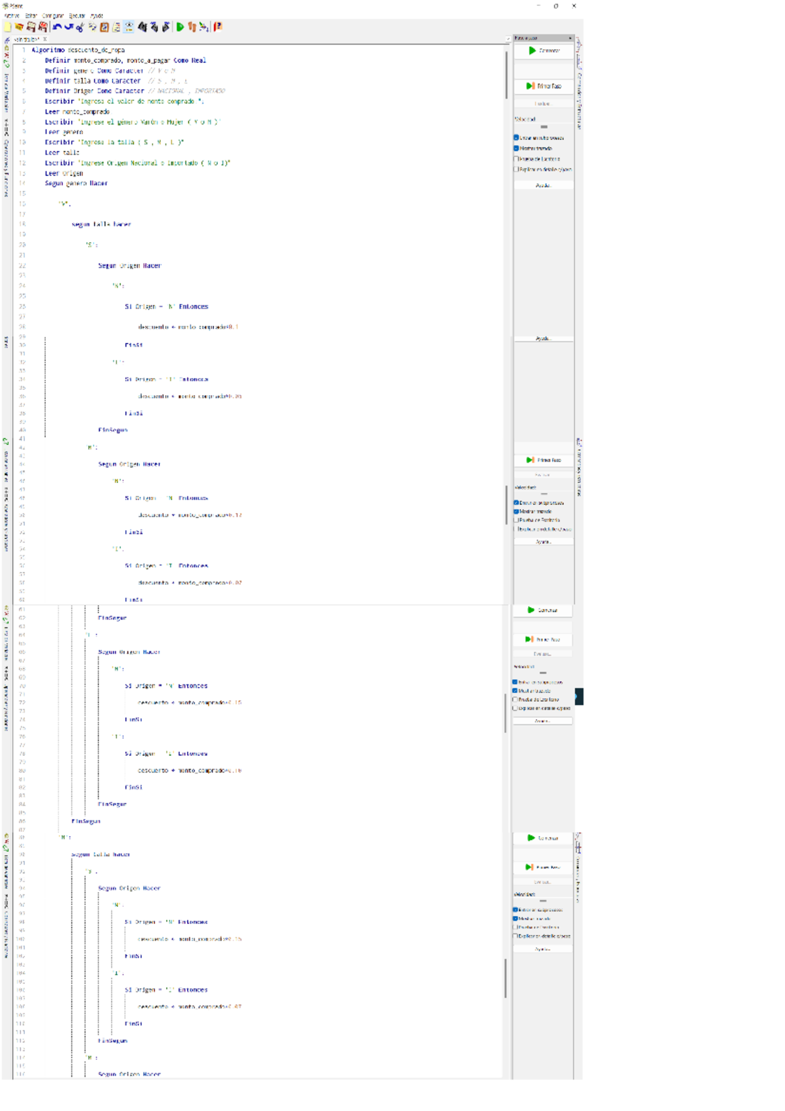The width and height of the screenshot is (785, 1111).
Task: Close the sin_titulo editor tab
Action: point(45,39)
